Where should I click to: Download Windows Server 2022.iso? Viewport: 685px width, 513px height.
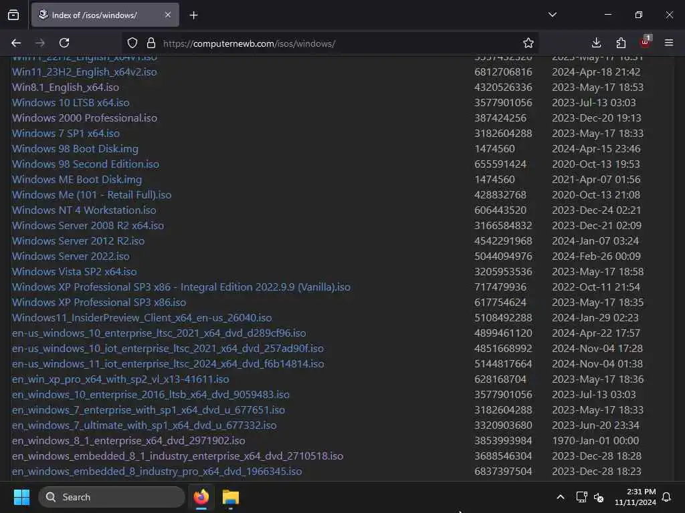pyautogui.click(x=71, y=256)
